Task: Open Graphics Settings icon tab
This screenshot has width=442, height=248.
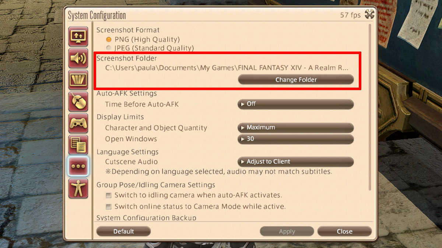Action: click(78, 79)
